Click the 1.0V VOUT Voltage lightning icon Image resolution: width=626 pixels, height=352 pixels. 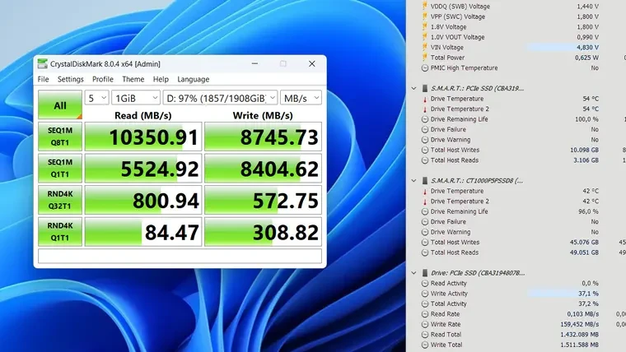click(425, 37)
